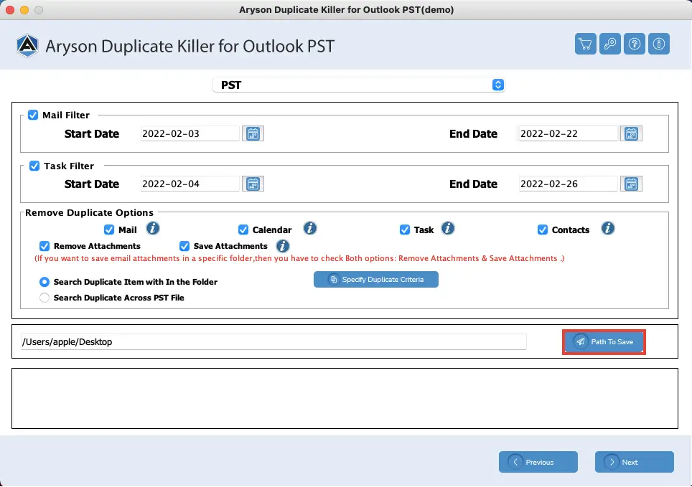Uncheck the Mail duplicate option
The height and width of the screenshot is (487, 692).
coord(109,230)
